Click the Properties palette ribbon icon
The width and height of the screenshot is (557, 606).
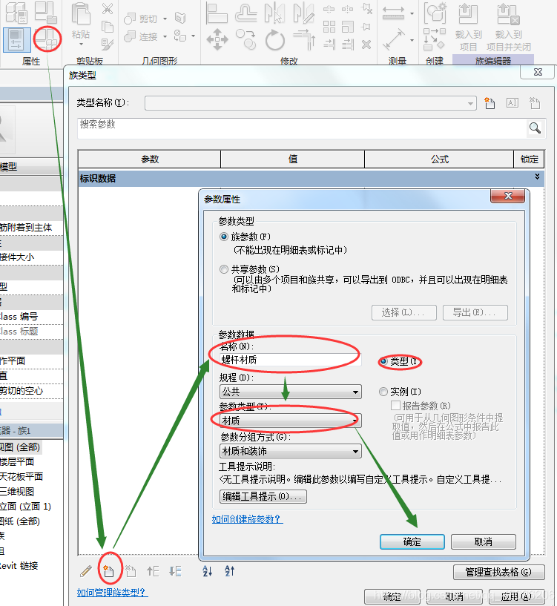(x=17, y=40)
